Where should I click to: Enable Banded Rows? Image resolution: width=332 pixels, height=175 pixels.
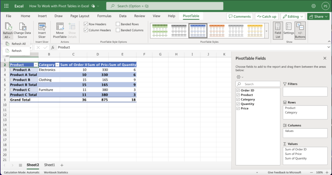point(118,24)
